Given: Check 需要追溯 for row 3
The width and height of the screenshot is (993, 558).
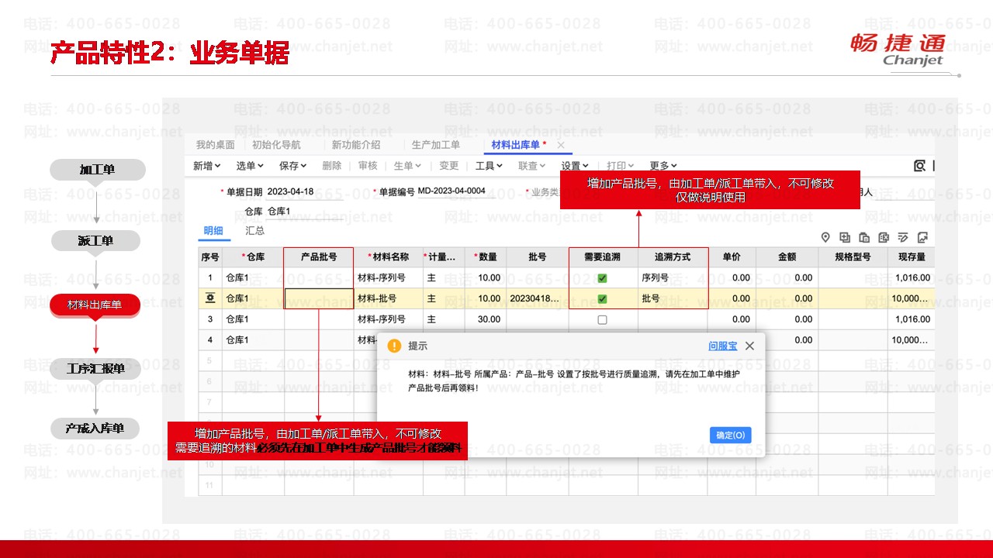Looking at the screenshot, I should 602,319.
